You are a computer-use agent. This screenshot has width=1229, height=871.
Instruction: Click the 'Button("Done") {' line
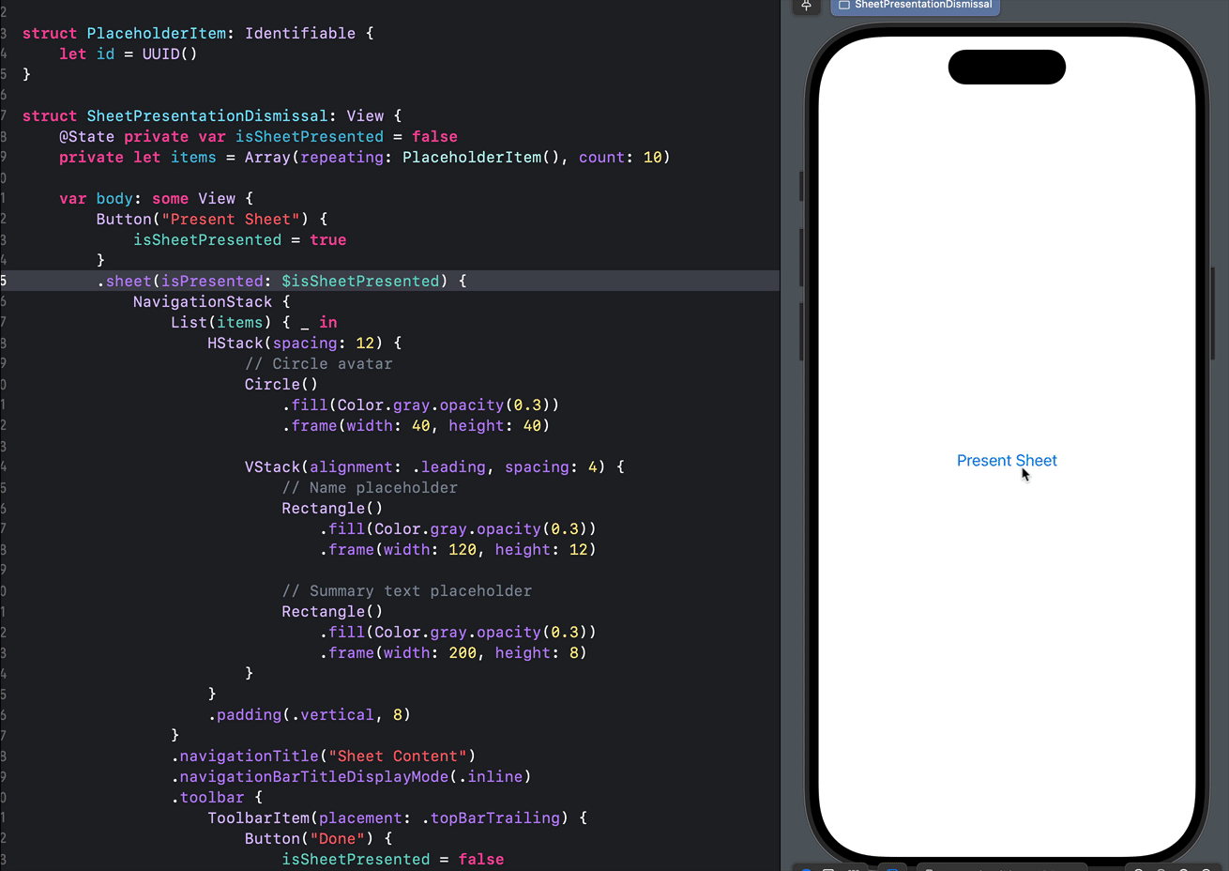(x=319, y=838)
